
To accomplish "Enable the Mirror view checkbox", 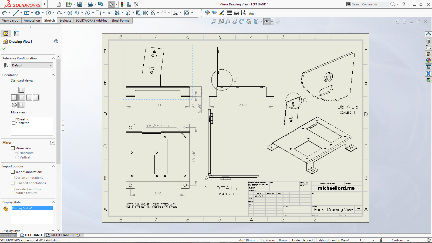I will pos(13,148).
